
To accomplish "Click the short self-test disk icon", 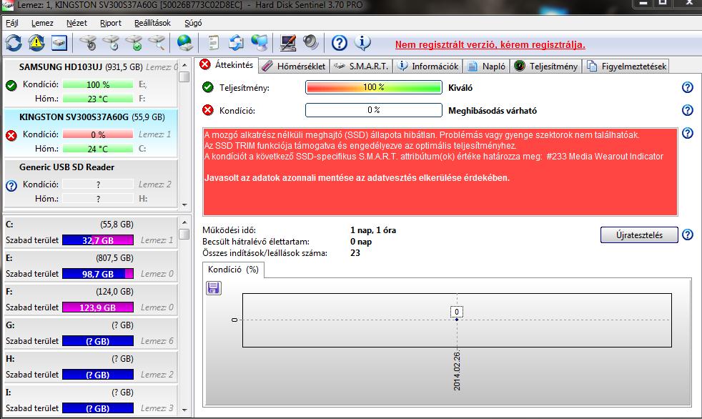I will pyautogui.click(x=88, y=43).
